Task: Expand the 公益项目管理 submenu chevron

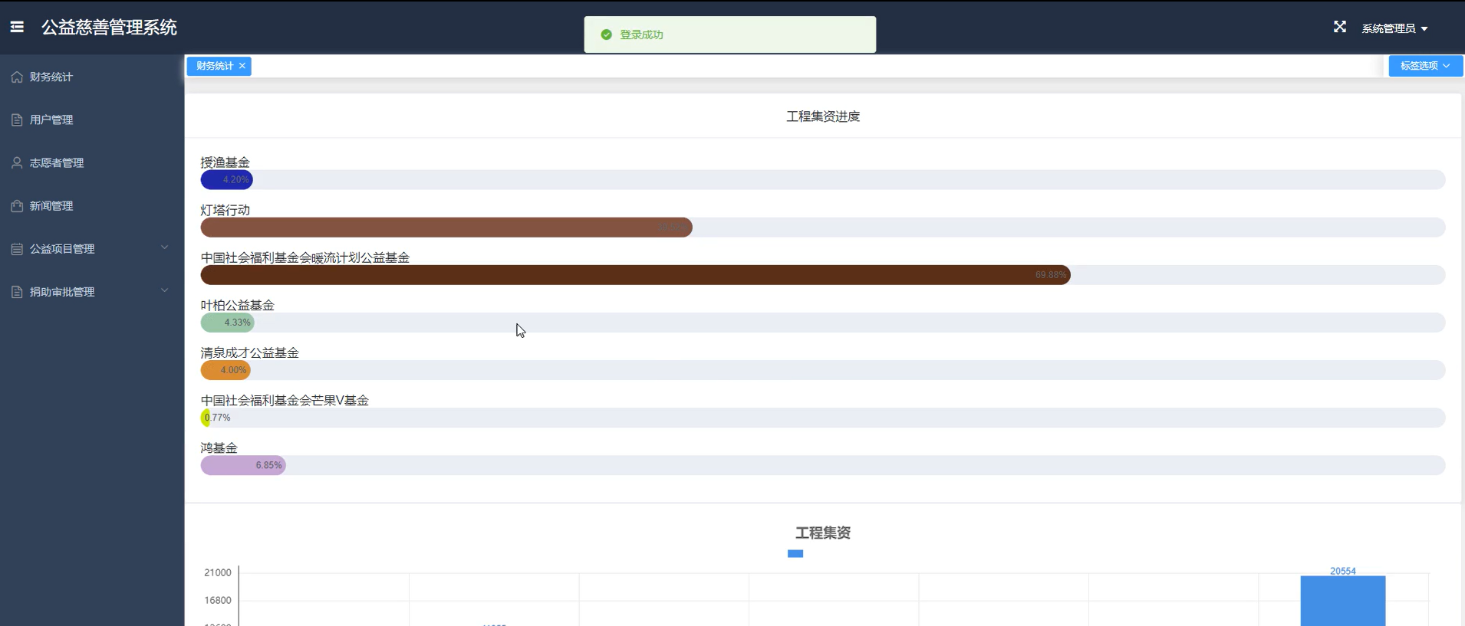Action: point(164,247)
